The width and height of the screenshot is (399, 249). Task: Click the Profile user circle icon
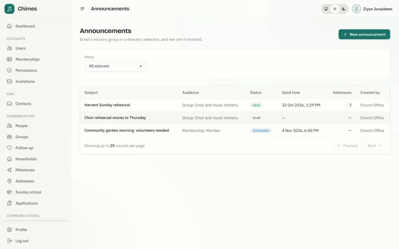point(9,230)
